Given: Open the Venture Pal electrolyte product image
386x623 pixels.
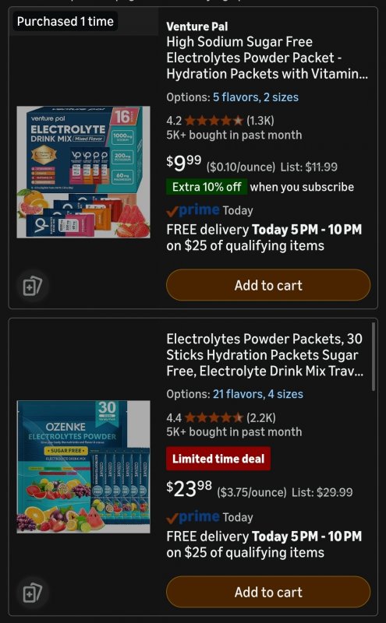Looking at the screenshot, I should click(83, 172).
